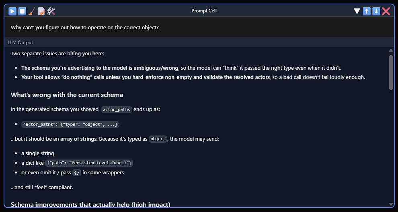Viewport: 398px width, 212px height.
Task: Click the LLM Output section header
Action: tap(21, 42)
